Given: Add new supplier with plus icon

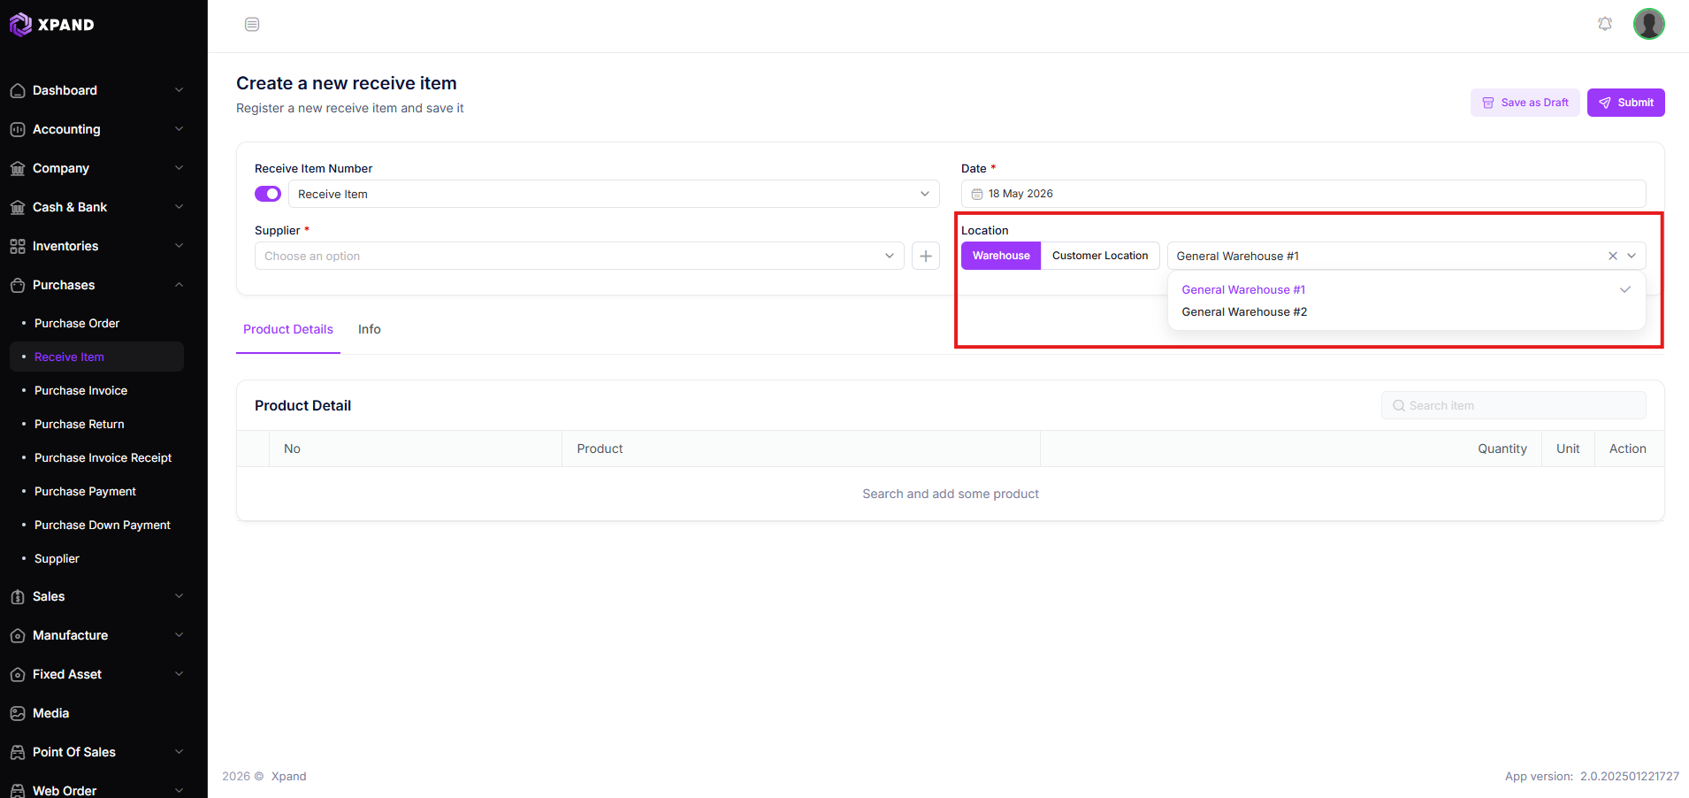Looking at the screenshot, I should pos(926,256).
